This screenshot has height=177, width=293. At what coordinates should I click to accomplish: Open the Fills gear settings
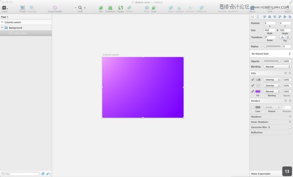click(x=285, y=73)
